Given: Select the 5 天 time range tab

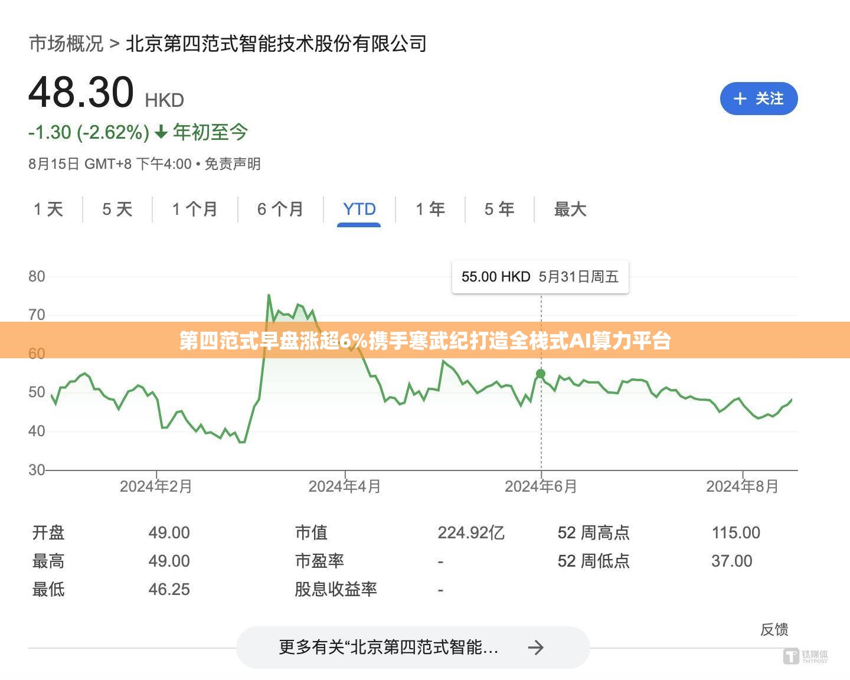Looking at the screenshot, I should click(117, 209).
